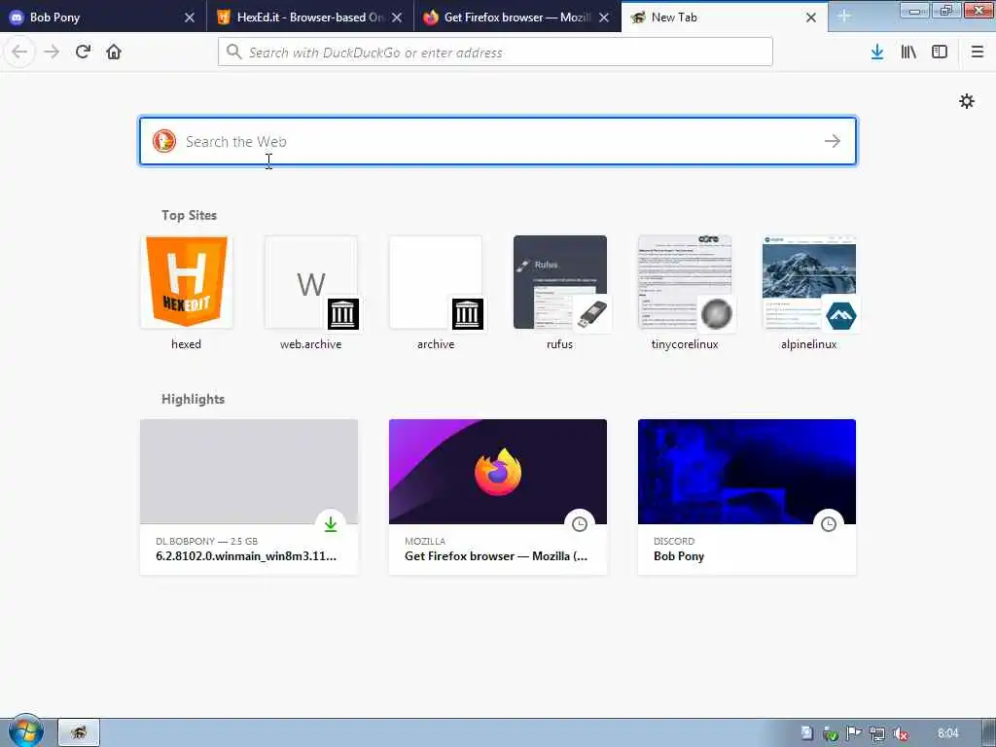Click the taskbar clock showing 8:04
The image size is (996, 747).
tap(947, 733)
